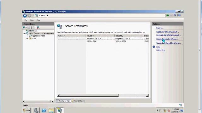Image resolution: width=202 pixels, height=113 pixels.
Task: Select Application Pools in tree
Action: (39, 36)
